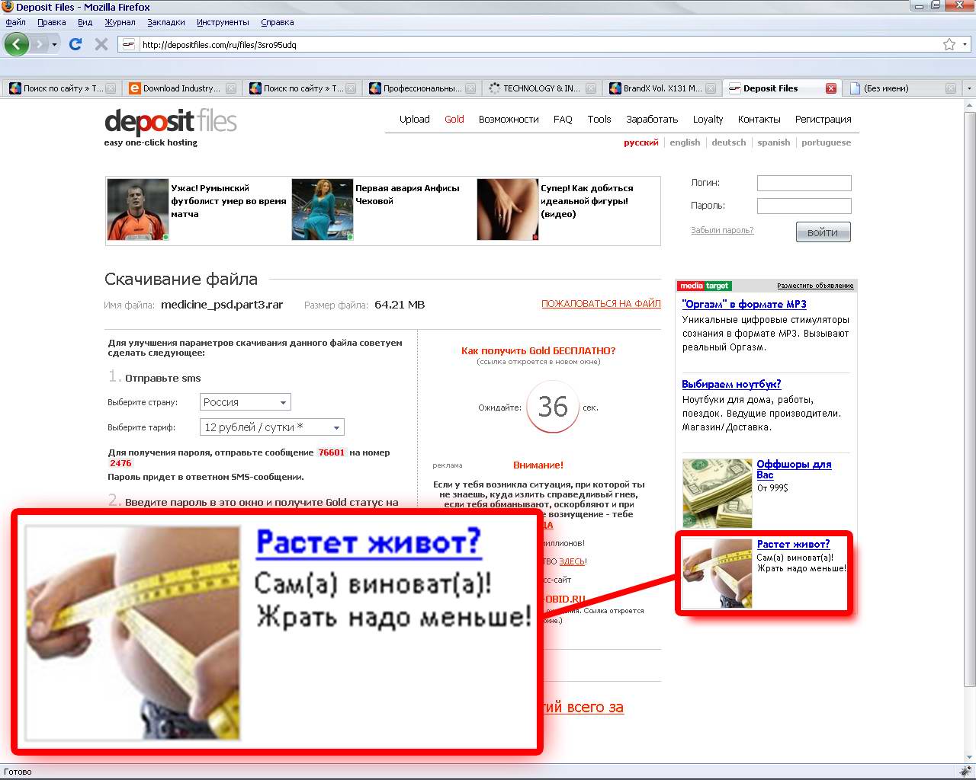The height and width of the screenshot is (780, 976).
Task: Switch site language to deutsch
Action: click(729, 142)
